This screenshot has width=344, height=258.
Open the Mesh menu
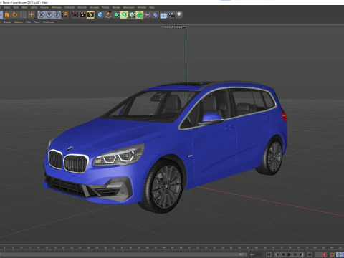(x=24, y=7)
